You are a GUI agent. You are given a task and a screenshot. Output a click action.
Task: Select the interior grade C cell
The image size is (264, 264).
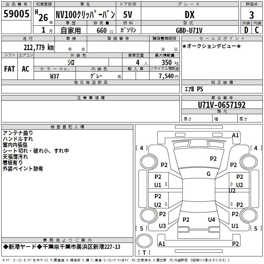coord(257,30)
